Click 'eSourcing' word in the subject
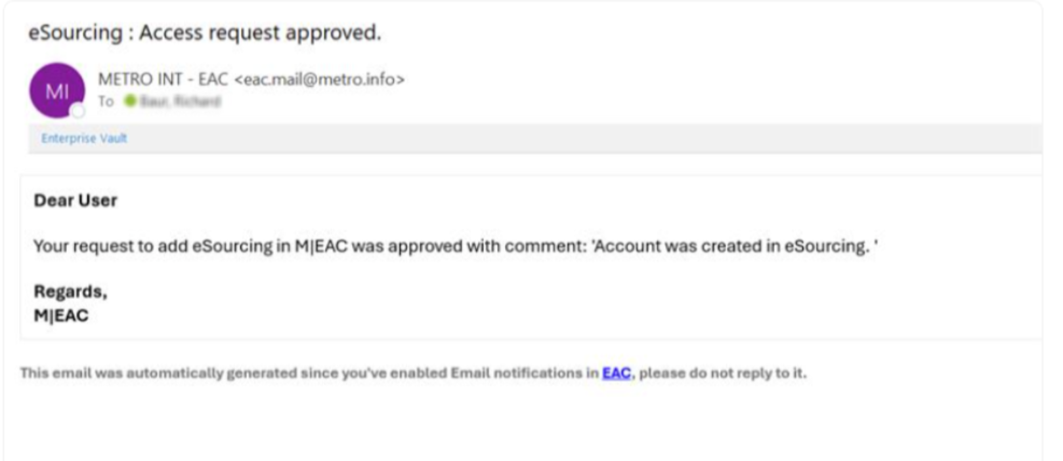1063x461 pixels. (75, 32)
